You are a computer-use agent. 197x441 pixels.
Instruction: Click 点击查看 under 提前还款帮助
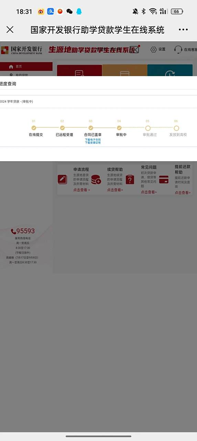pos(183,193)
